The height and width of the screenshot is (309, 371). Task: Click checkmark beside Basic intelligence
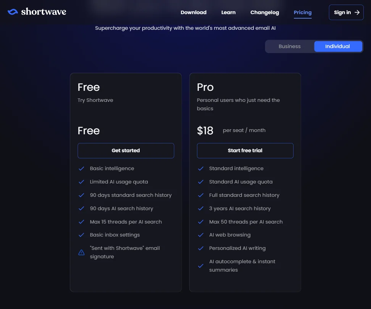[x=81, y=169]
